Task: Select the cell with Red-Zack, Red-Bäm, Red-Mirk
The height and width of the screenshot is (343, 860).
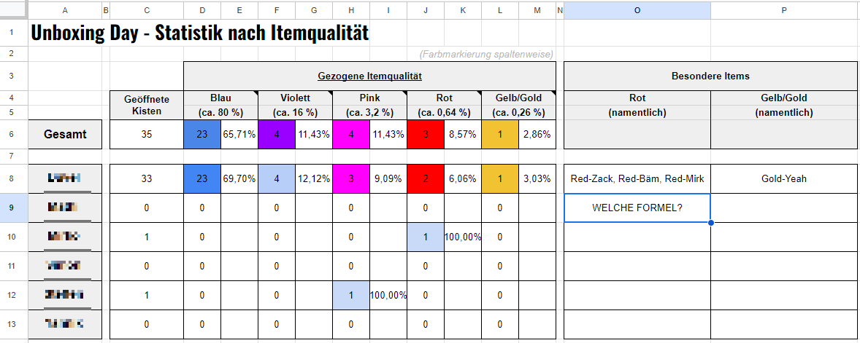Action: pyautogui.click(x=637, y=178)
